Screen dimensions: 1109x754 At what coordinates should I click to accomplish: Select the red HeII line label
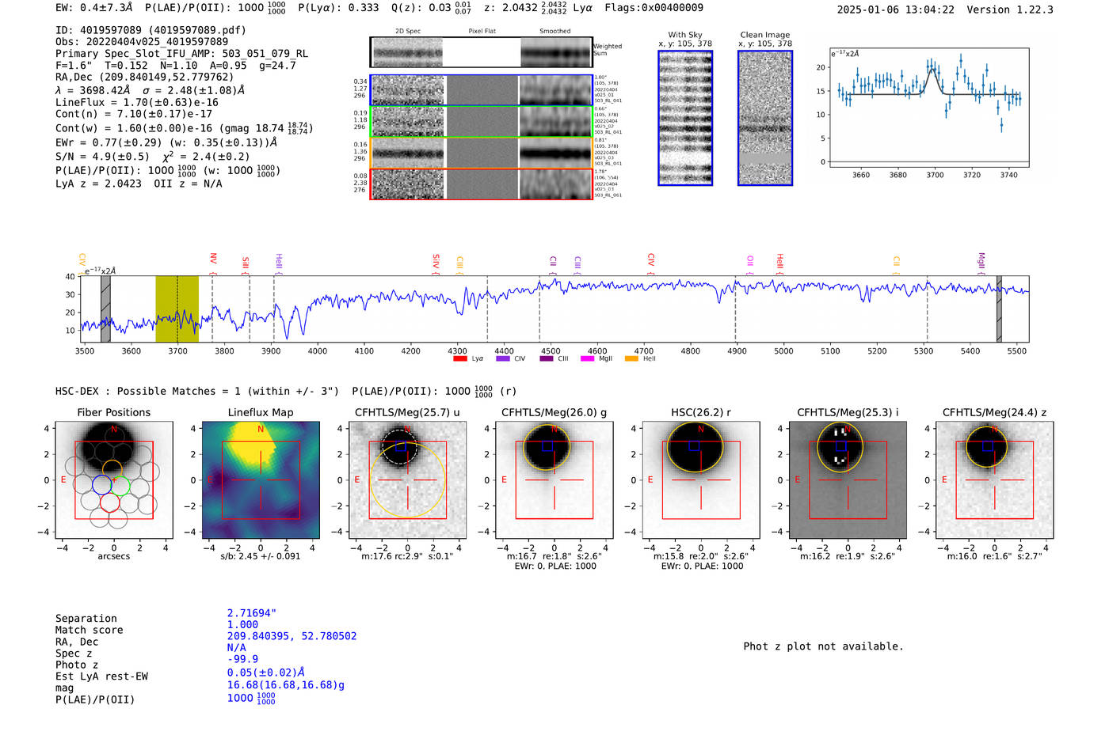779,261
